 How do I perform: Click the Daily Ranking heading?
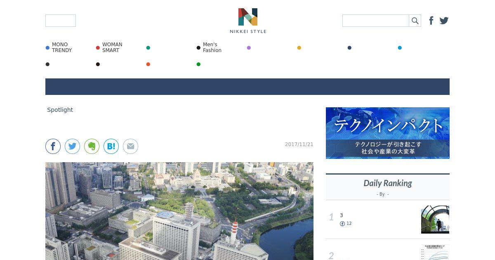pos(388,183)
